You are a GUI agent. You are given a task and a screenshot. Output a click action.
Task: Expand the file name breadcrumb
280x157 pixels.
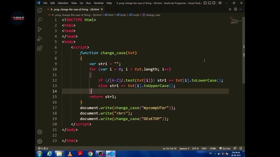coord(77,15)
